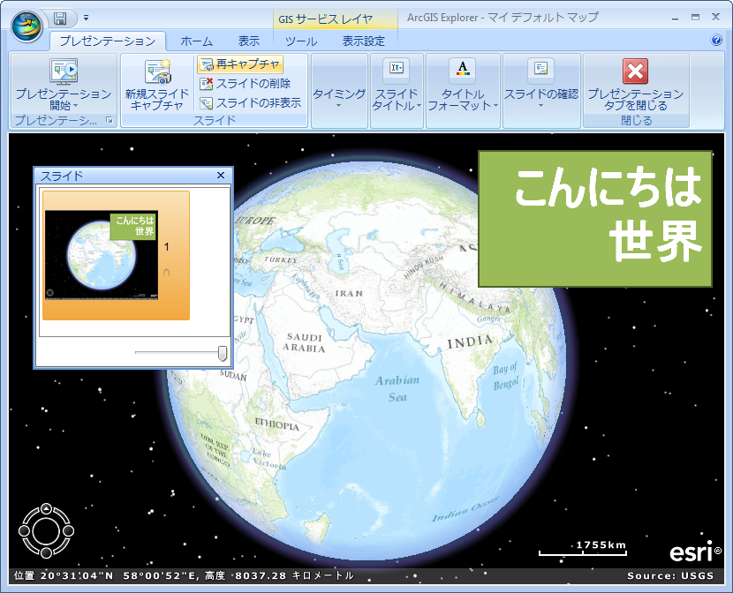Capture a new slide (新規スライドキャプチャ)
This screenshot has height=593, width=733.
coord(155,82)
